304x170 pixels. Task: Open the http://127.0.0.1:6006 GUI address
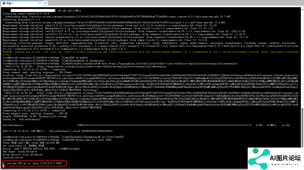pos(47,163)
